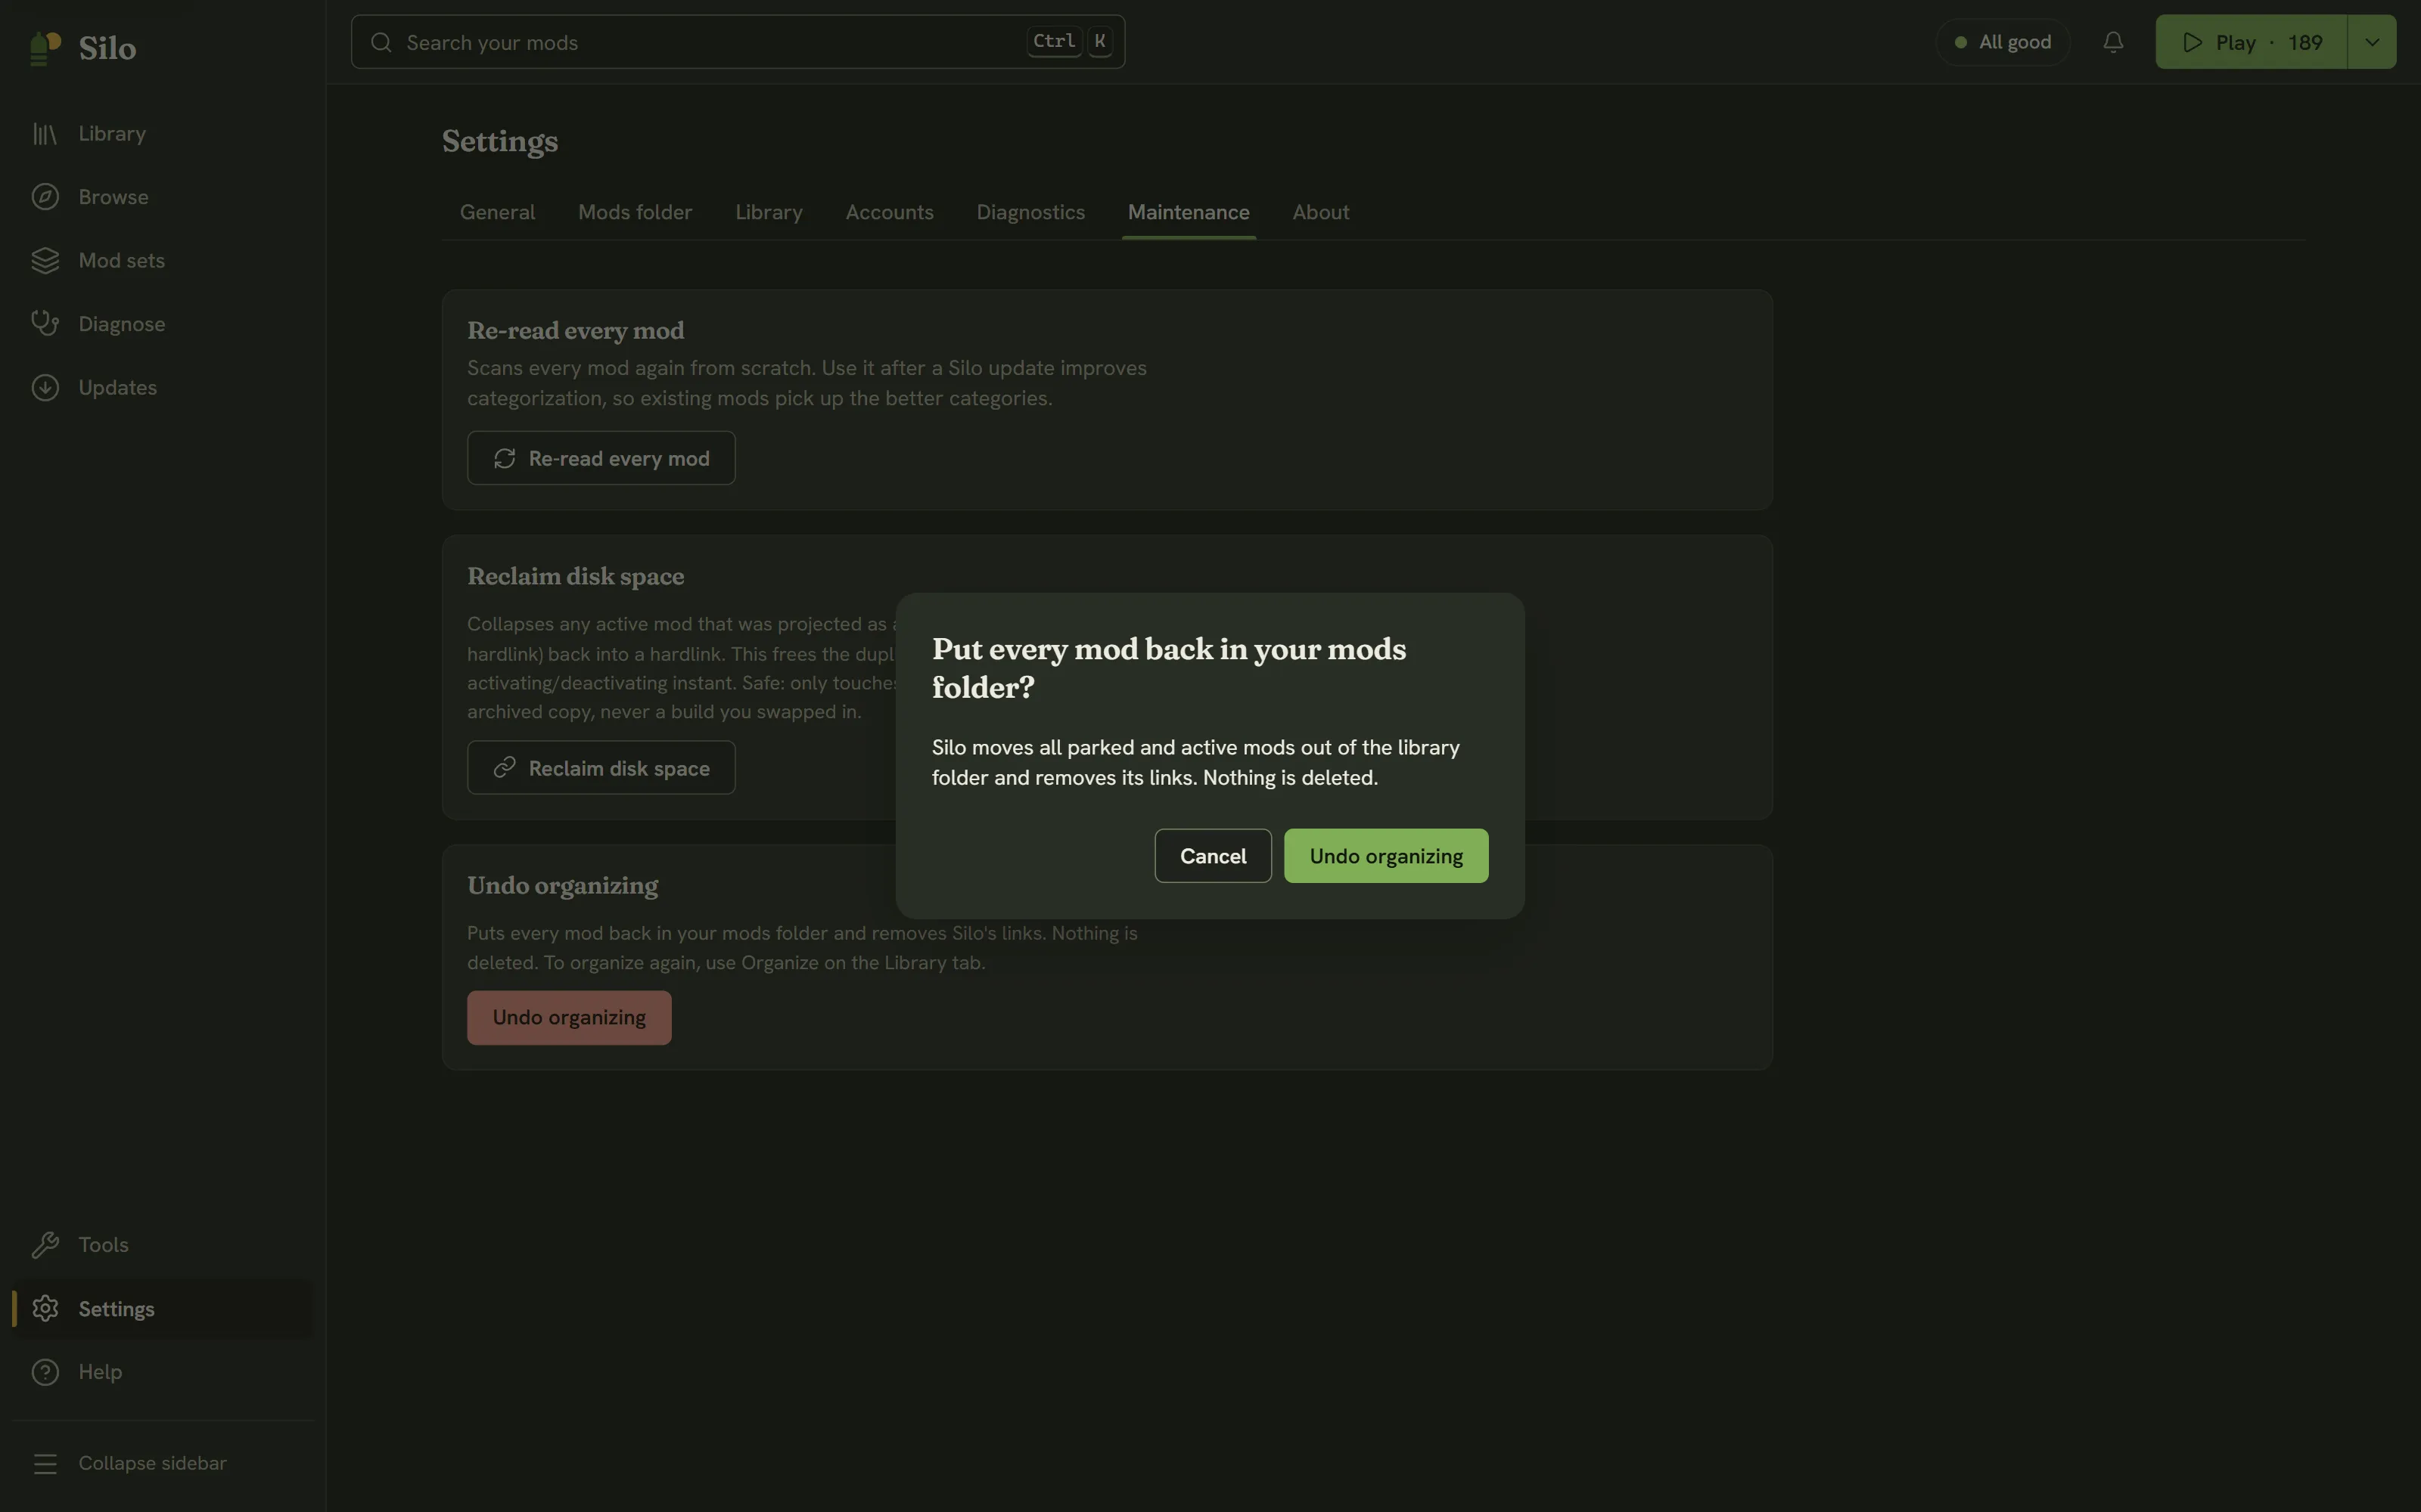This screenshot has height=1512, width=2421.
Task: Open the Diagnose stethoscope icon
Action: click(x=45, y=324)
